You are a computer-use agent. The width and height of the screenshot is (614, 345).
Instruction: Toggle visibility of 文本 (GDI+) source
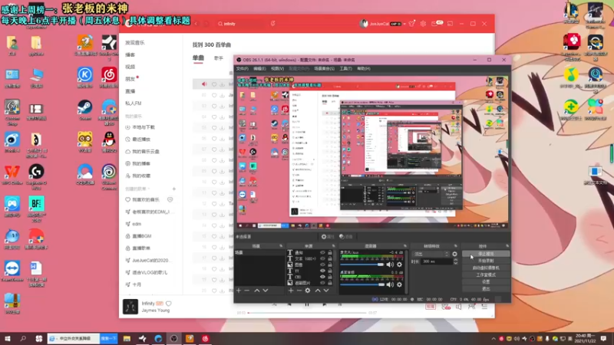click(322, 258)
